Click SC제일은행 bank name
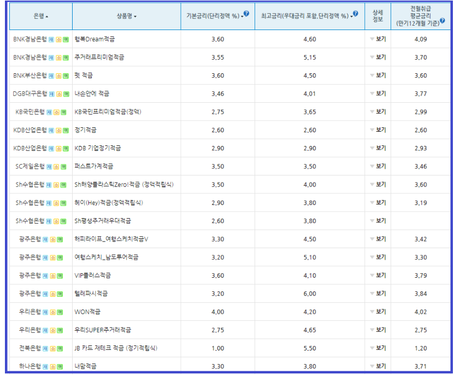 click(x=30, y=167)
